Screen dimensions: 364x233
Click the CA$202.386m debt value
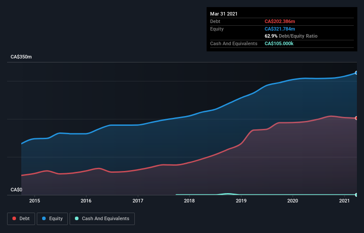point(280,21)
